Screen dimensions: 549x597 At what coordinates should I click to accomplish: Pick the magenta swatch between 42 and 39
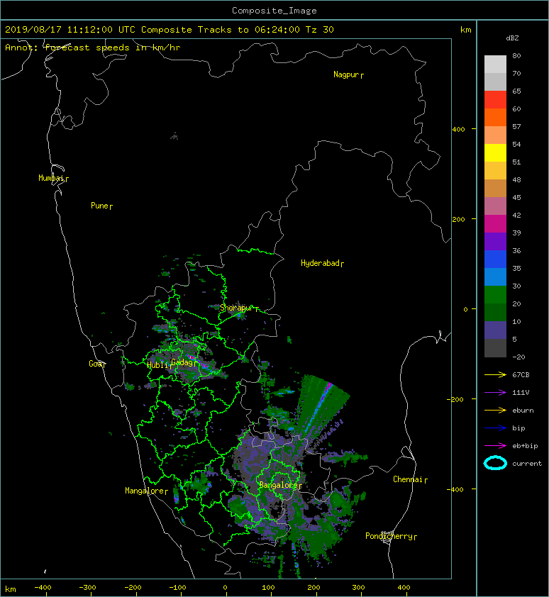pyautogui.click(x=495, y=224)
